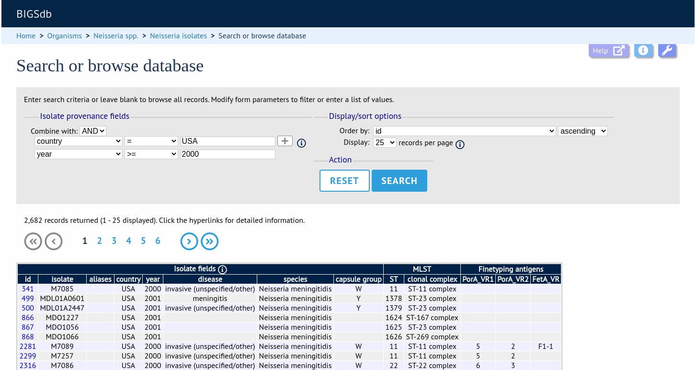The width and height of the screenshot is (696, 370).
Task: Go to results page 6
Action: (158, 241)
